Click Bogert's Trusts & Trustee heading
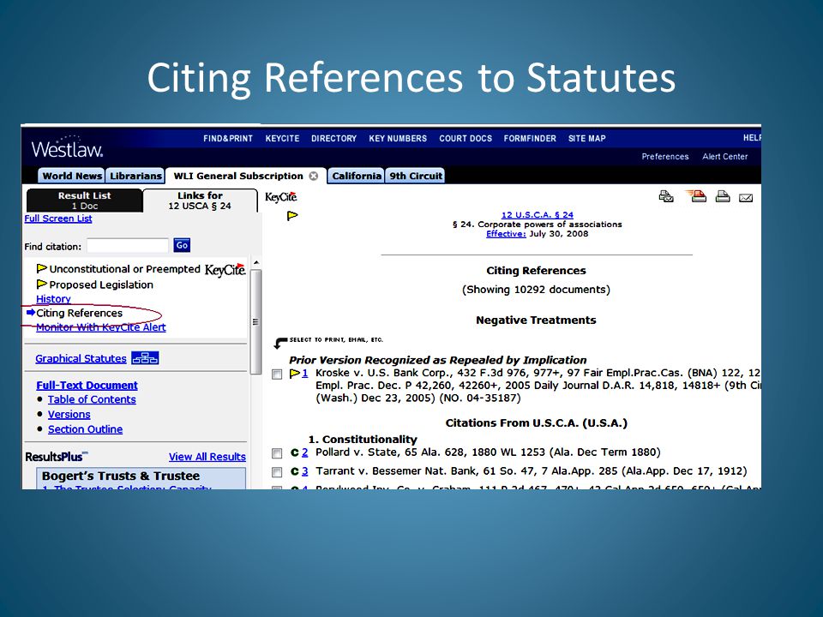 121,476
